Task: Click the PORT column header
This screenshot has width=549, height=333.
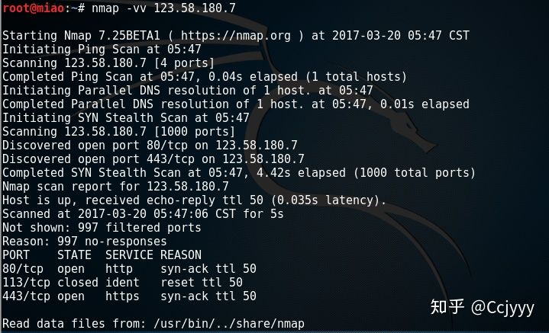Action: point(16,255)
